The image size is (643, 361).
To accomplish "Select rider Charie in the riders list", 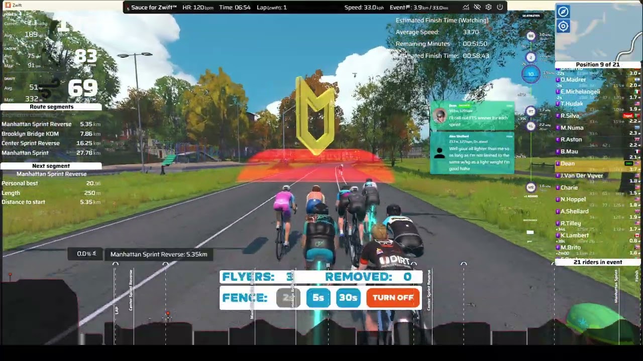I will tap(598, 188).
